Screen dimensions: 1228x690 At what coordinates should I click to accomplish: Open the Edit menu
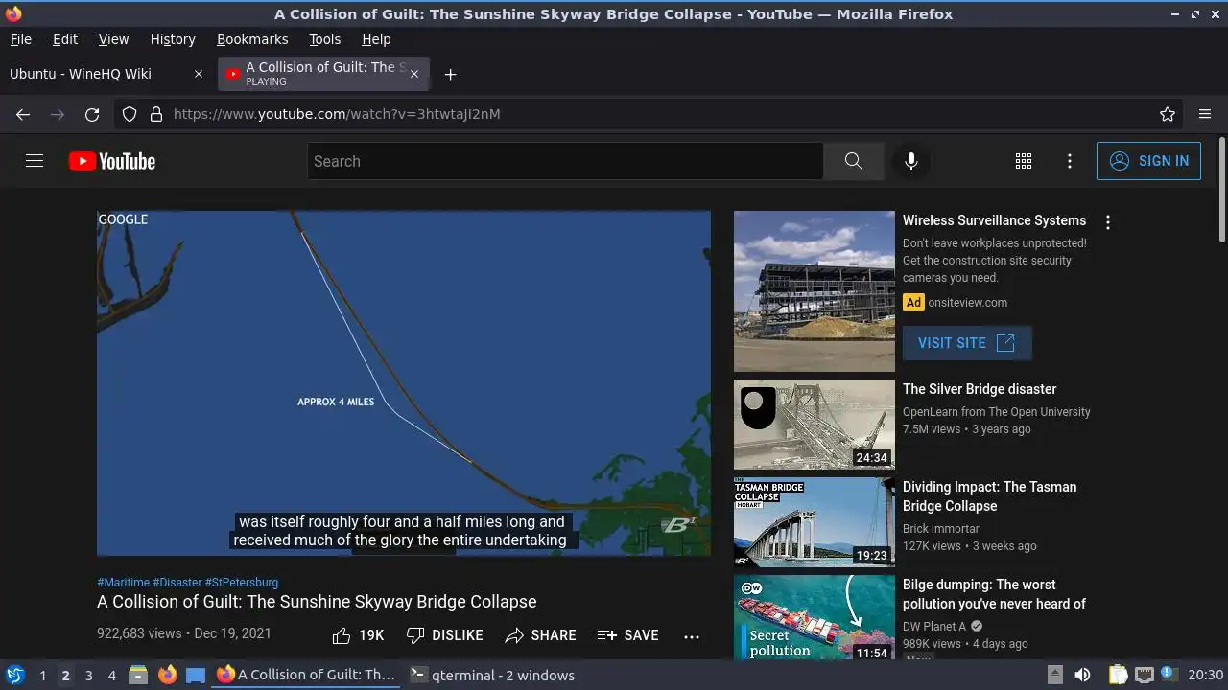point(65,39)
